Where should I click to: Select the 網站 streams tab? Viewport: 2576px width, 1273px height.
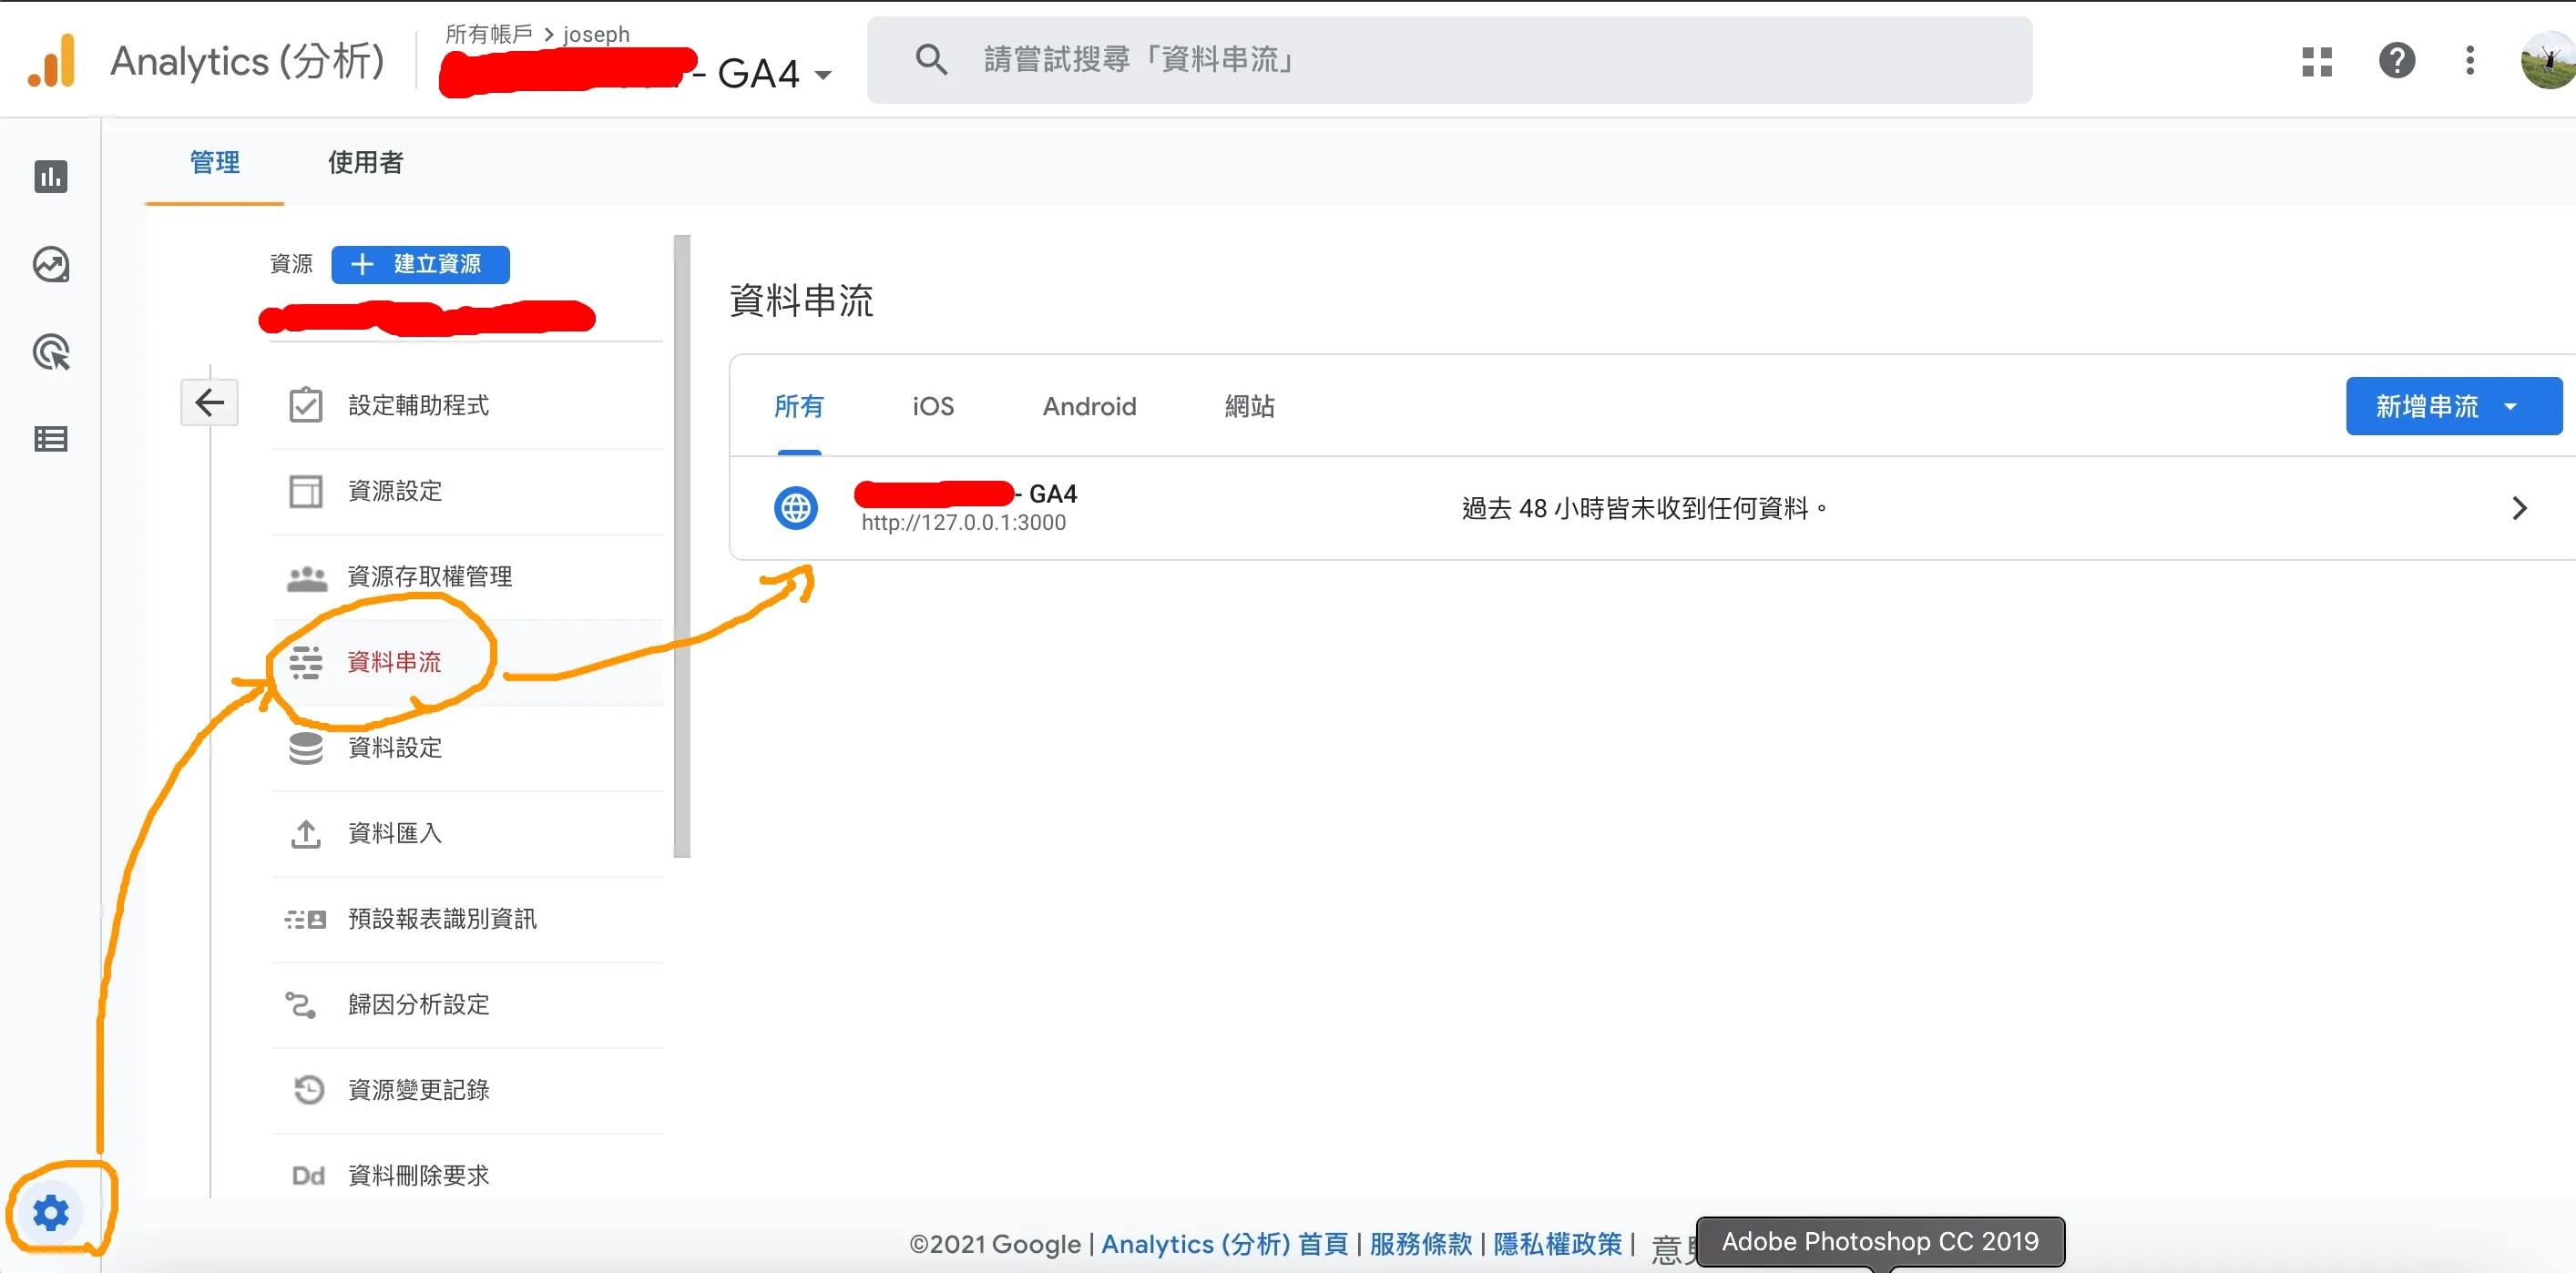[1249, 406]
